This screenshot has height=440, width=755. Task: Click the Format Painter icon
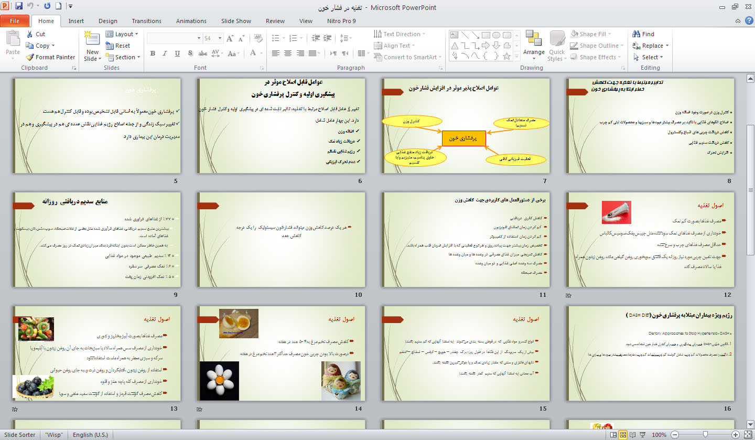30,57
